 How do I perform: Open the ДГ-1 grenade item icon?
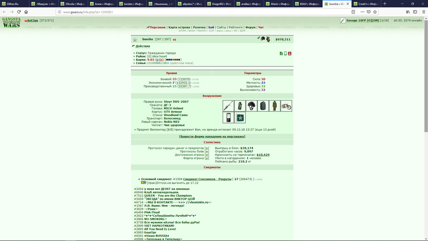click(240, 106)
